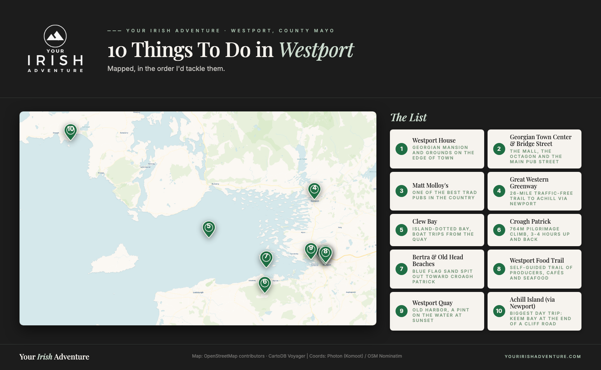Click number 10 badge beside Achill Island
Screen dimensions: 601x370
click(x=499, y=311)
